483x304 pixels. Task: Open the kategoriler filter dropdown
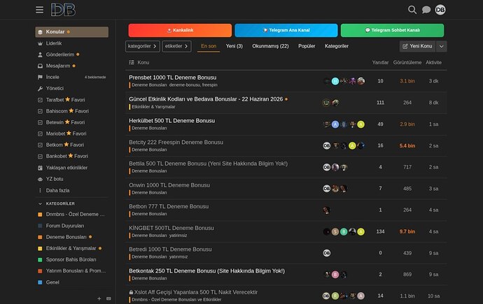click(x=143, y=46)
